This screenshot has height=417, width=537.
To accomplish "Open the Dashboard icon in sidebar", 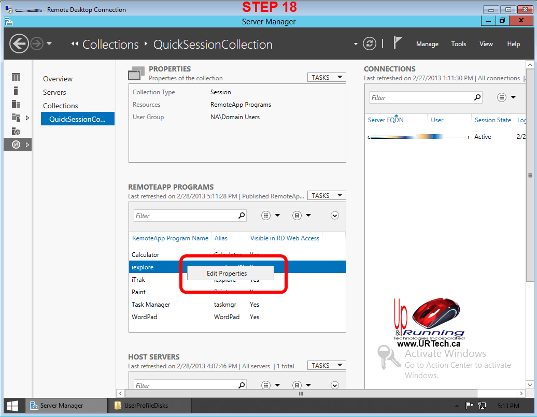I will pyautogui.click(x=17, y=77).
